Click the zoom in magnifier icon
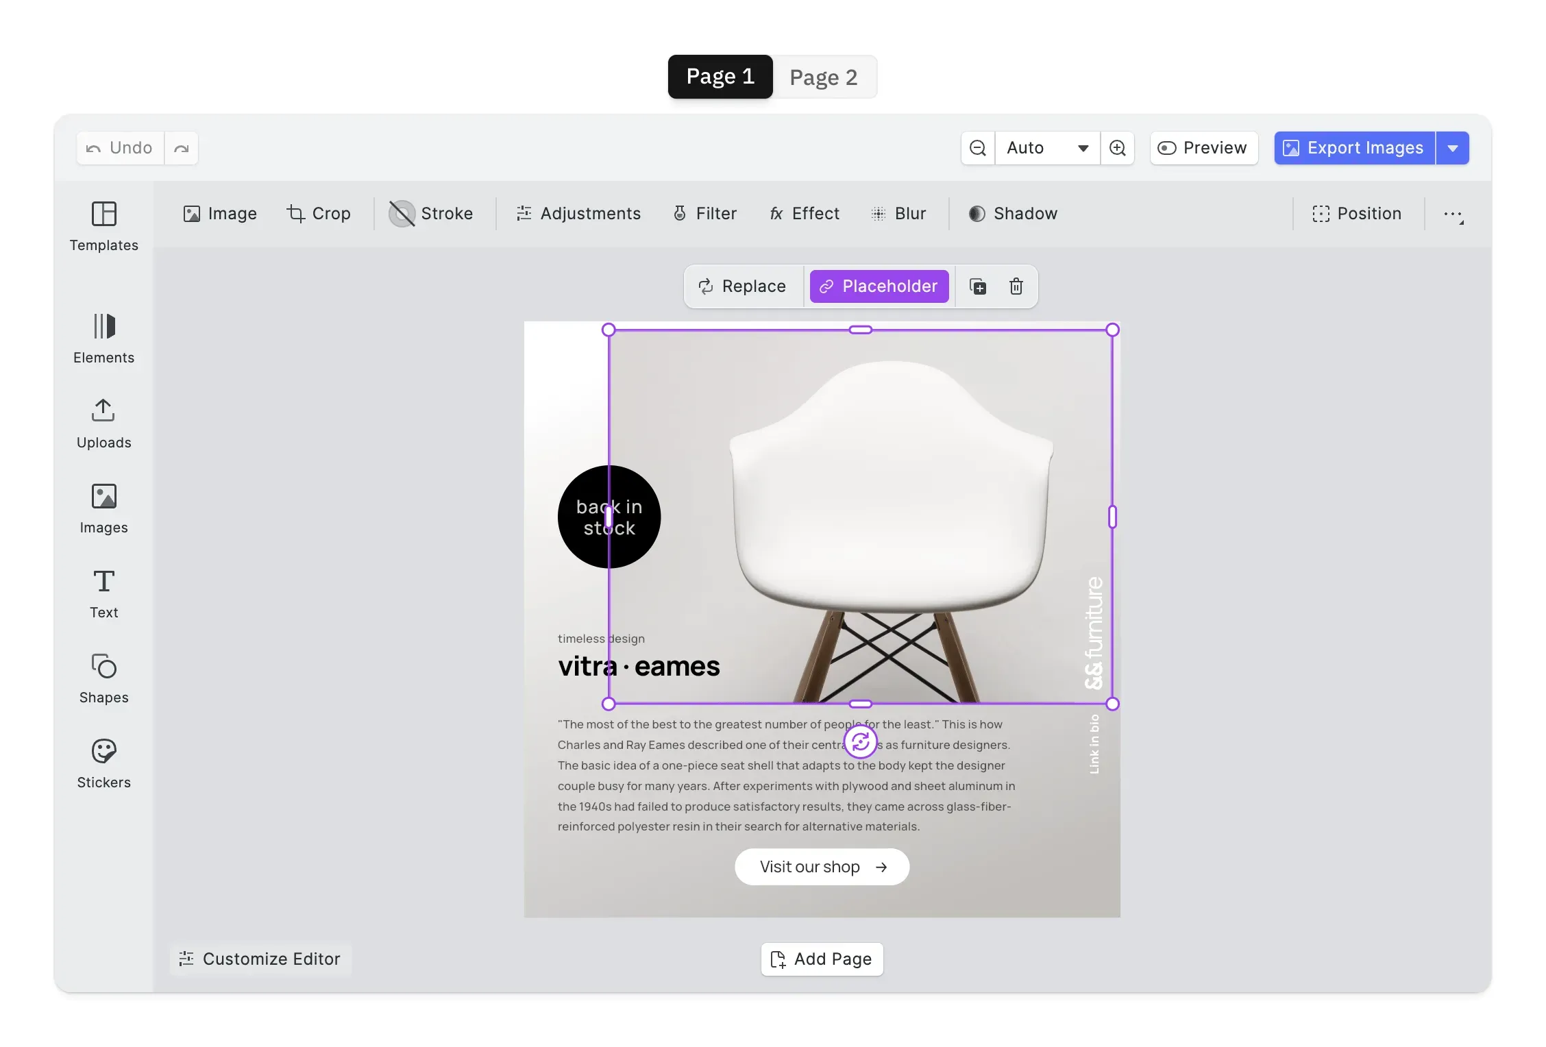This screenshot has height=1047, width=1546. [1117, 148]
